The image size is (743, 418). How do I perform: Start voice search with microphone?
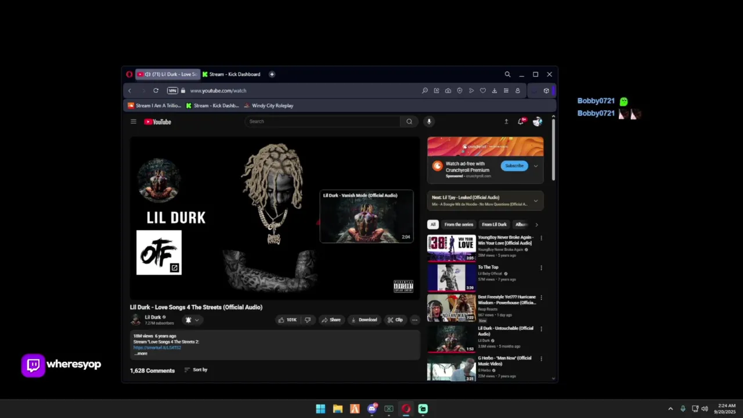coord(429,121)
